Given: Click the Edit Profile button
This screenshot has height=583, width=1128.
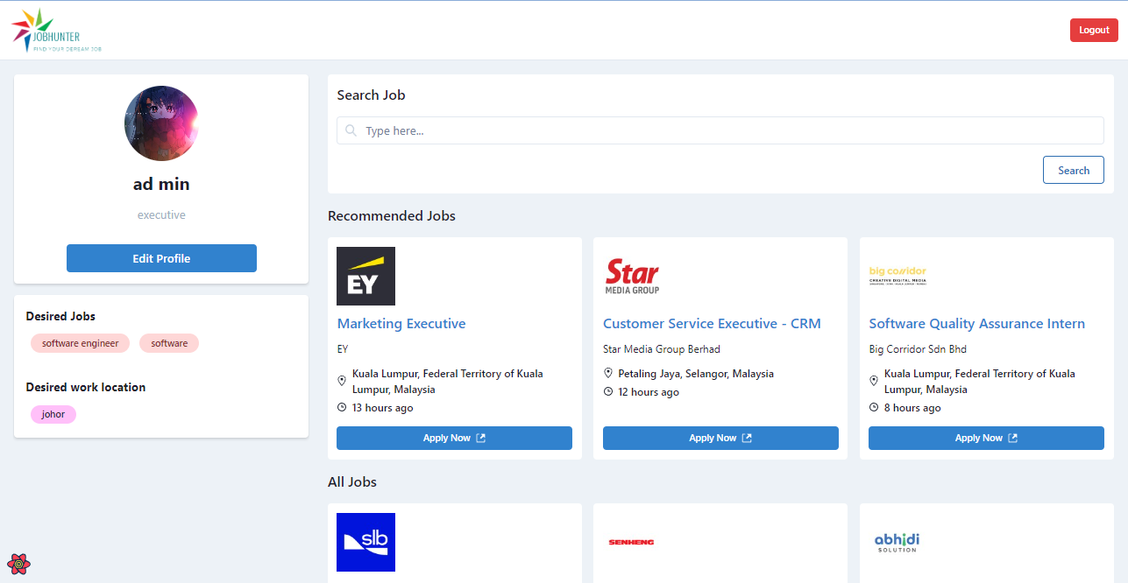Looking at the screenshot, I should coord(161,258).
